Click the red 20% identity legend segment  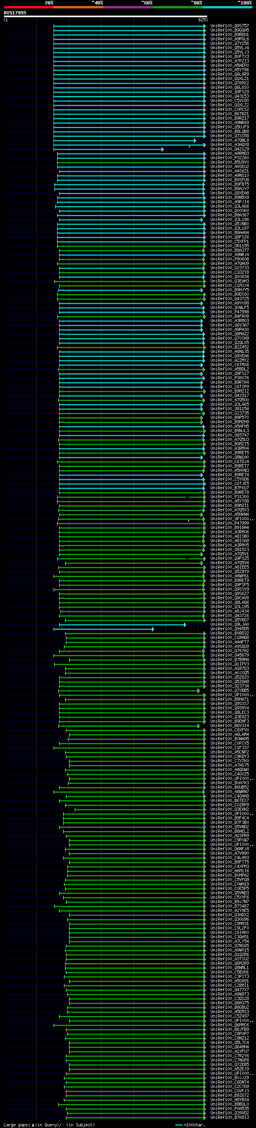point(28,7)
